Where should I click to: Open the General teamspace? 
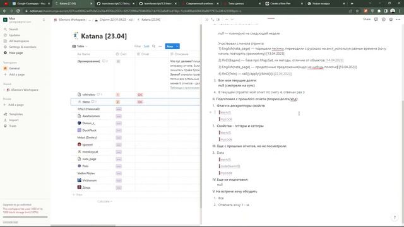coord(14,69)
